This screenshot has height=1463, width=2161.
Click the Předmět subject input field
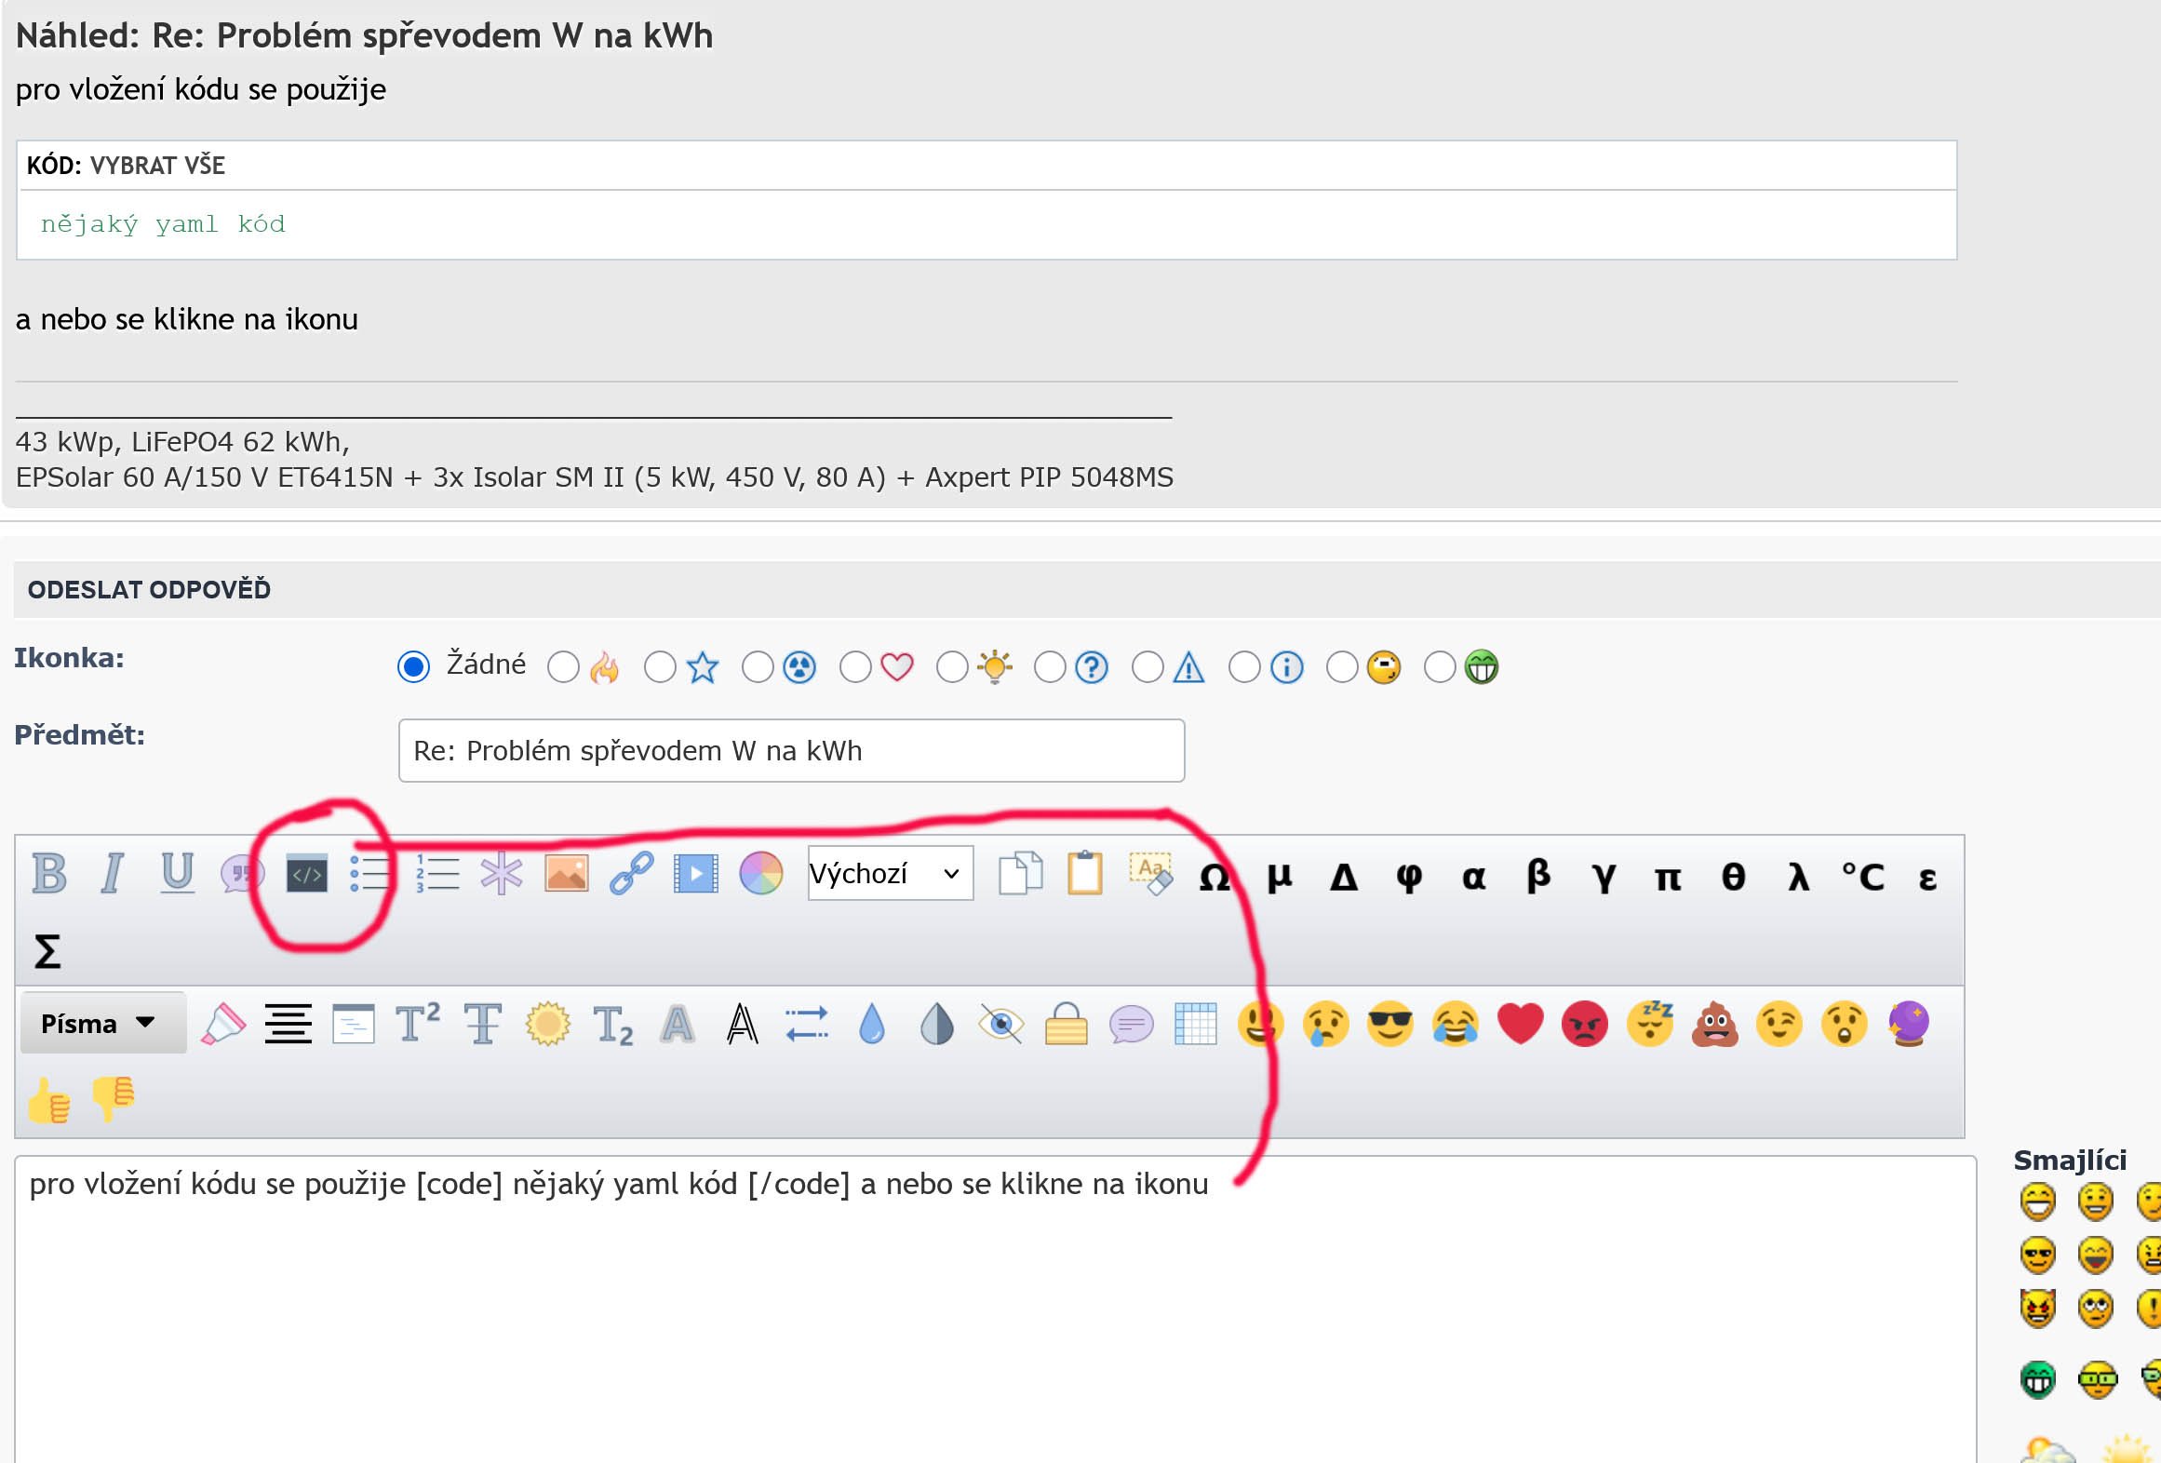pos(790,750)
